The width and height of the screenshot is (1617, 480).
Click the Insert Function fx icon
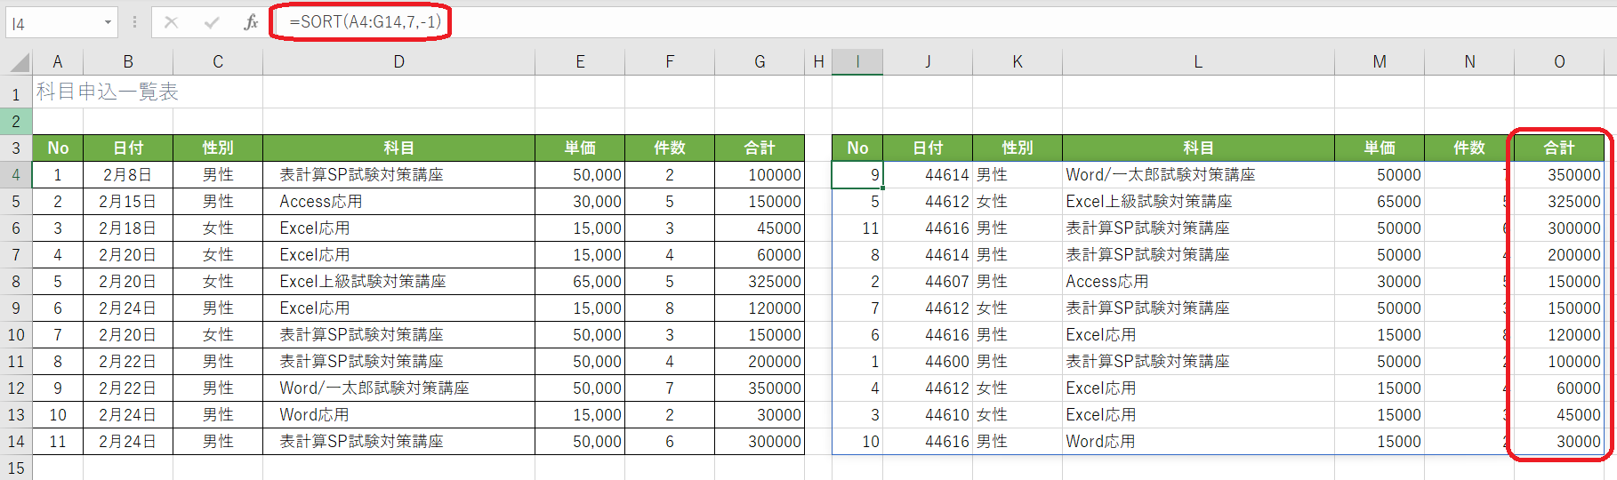coord(251,22)
